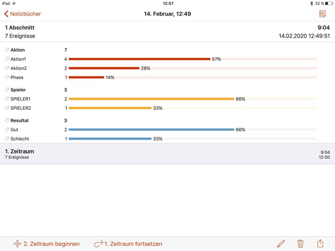Click the Spieler group heading text
Image resolution: width=335 pixels, height=251 pixels.
[x=18, y=90]
